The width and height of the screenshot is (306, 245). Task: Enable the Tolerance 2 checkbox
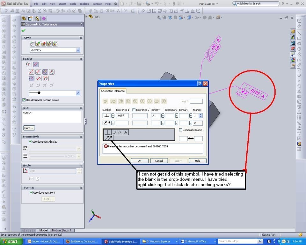click(x=134, y=110)
